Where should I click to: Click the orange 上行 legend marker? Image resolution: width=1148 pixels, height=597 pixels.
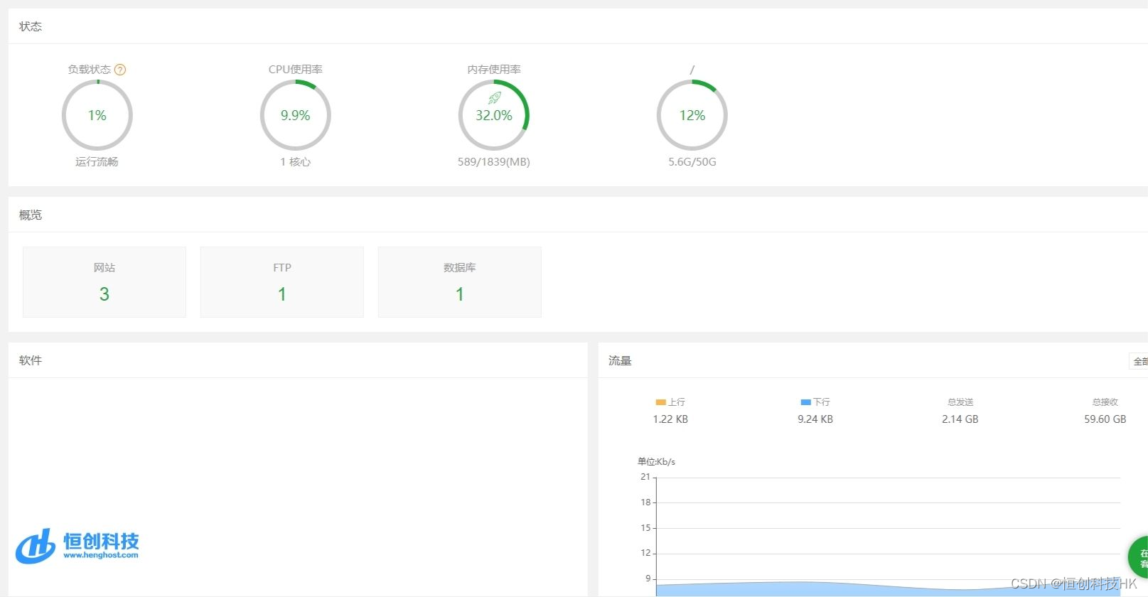(x=660, y=402)
